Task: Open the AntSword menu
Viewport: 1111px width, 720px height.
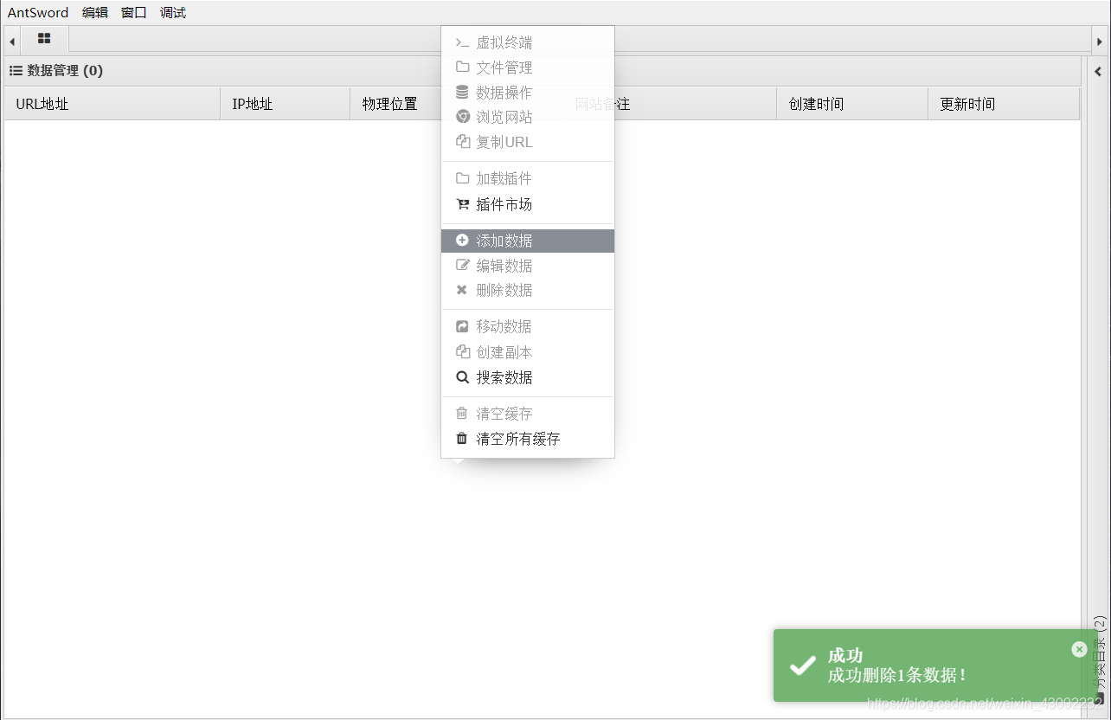Action: click(x=38, y=13)
